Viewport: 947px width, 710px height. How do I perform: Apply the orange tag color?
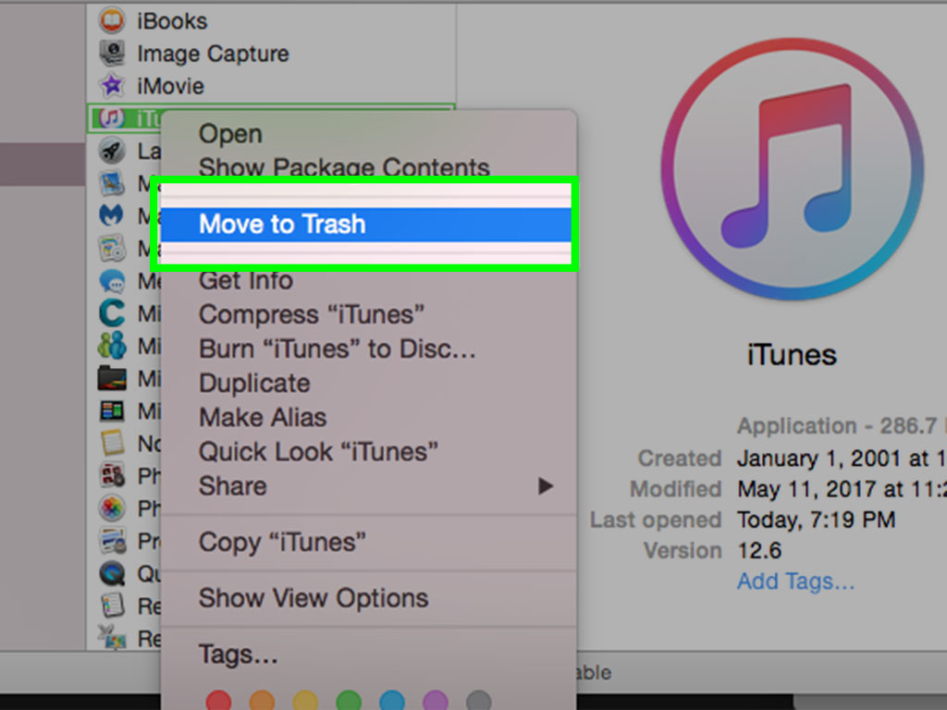tap(262, 701)
